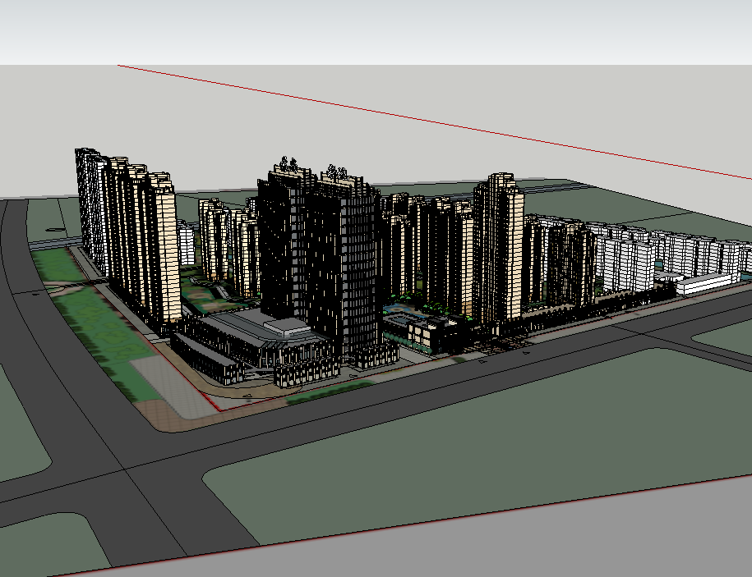The width and height of the screenshot is (752, 577).
Task: Click the left rooftop sign on dark tower
Action: click(x=287, y=166)
